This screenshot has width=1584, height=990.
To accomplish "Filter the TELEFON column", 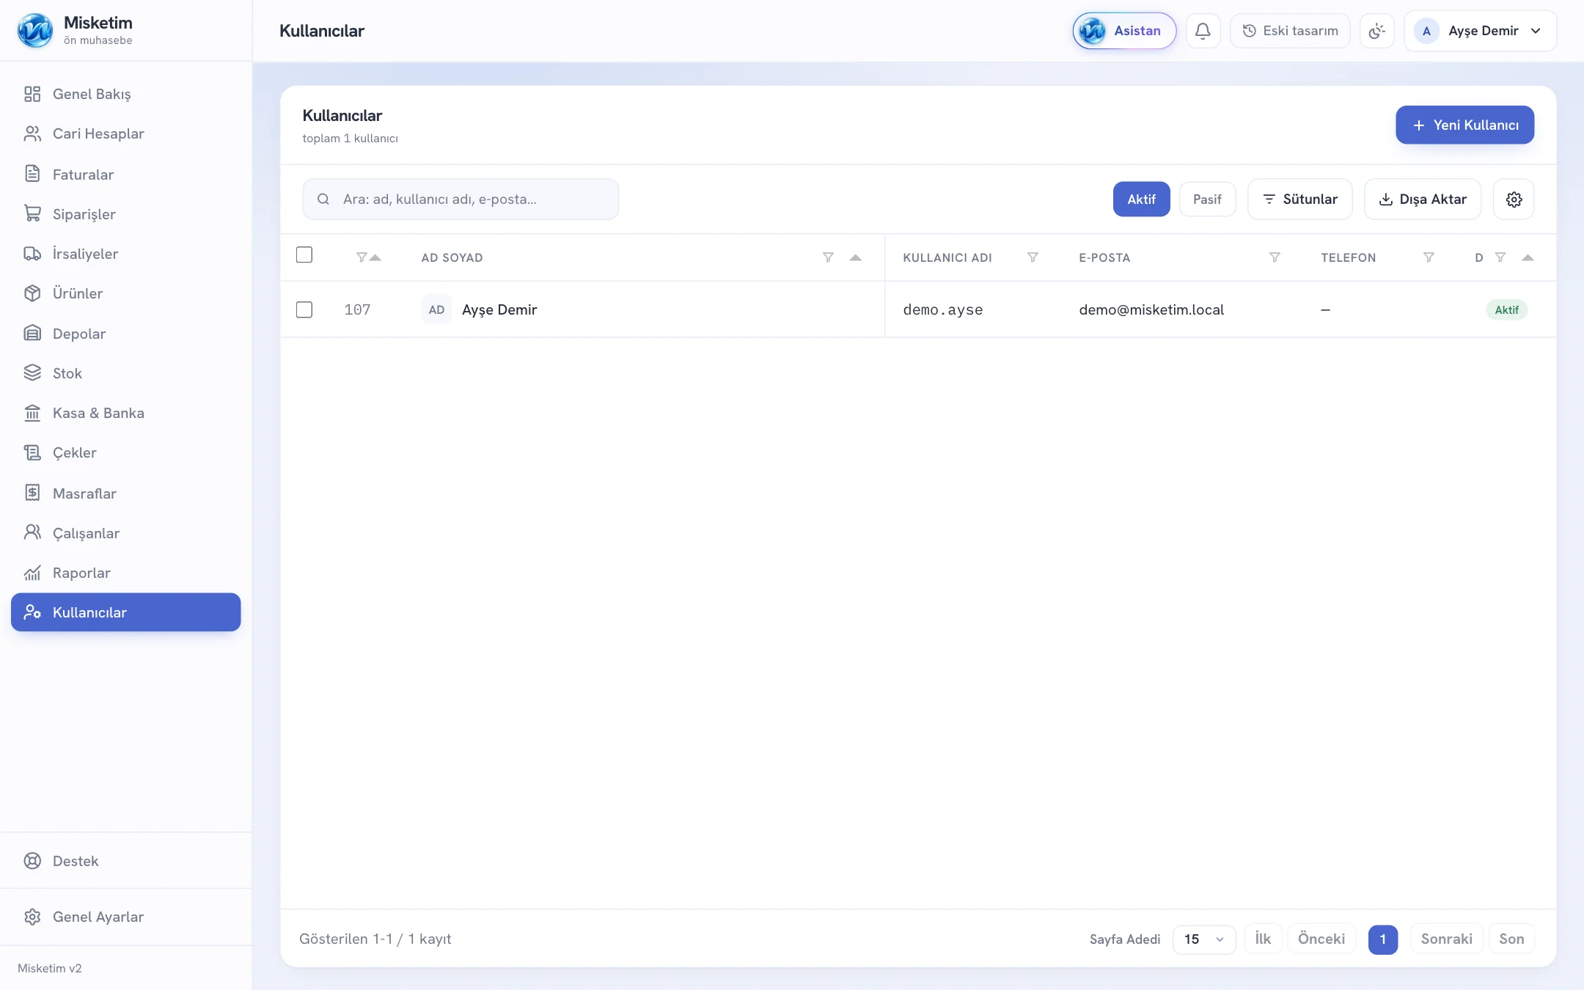I will pyautogui.click(x=1429, y=257).
